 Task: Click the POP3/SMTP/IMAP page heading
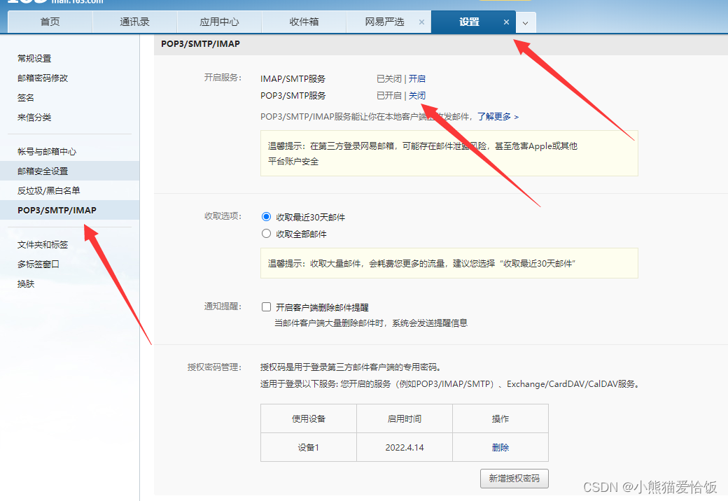[x=201, y=43]
